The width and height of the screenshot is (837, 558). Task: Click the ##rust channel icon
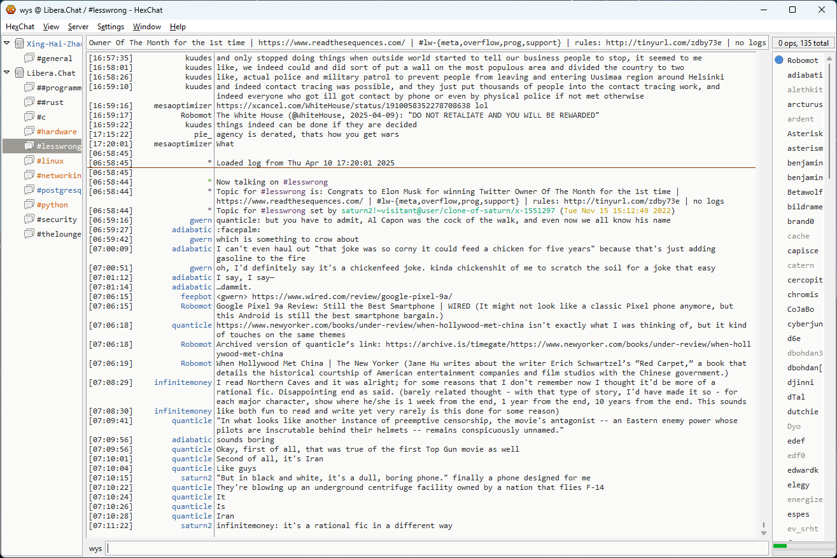[x=29, y=102]
